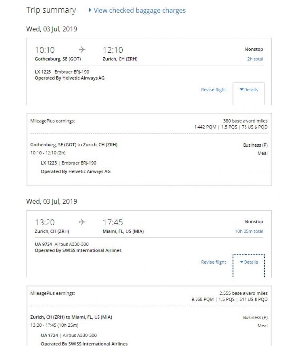Select the Trip summary heading
Screen dimensions: 295x346
[x=51, y=10]
